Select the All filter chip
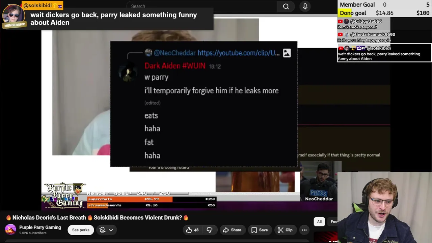The height and width of the screenshot is (243, 432). [319, 221]
